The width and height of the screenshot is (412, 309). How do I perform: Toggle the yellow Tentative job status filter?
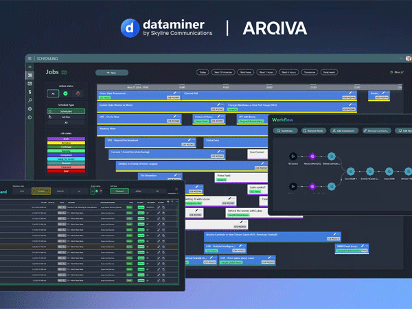pyautogui.click(x=66, y=143)
